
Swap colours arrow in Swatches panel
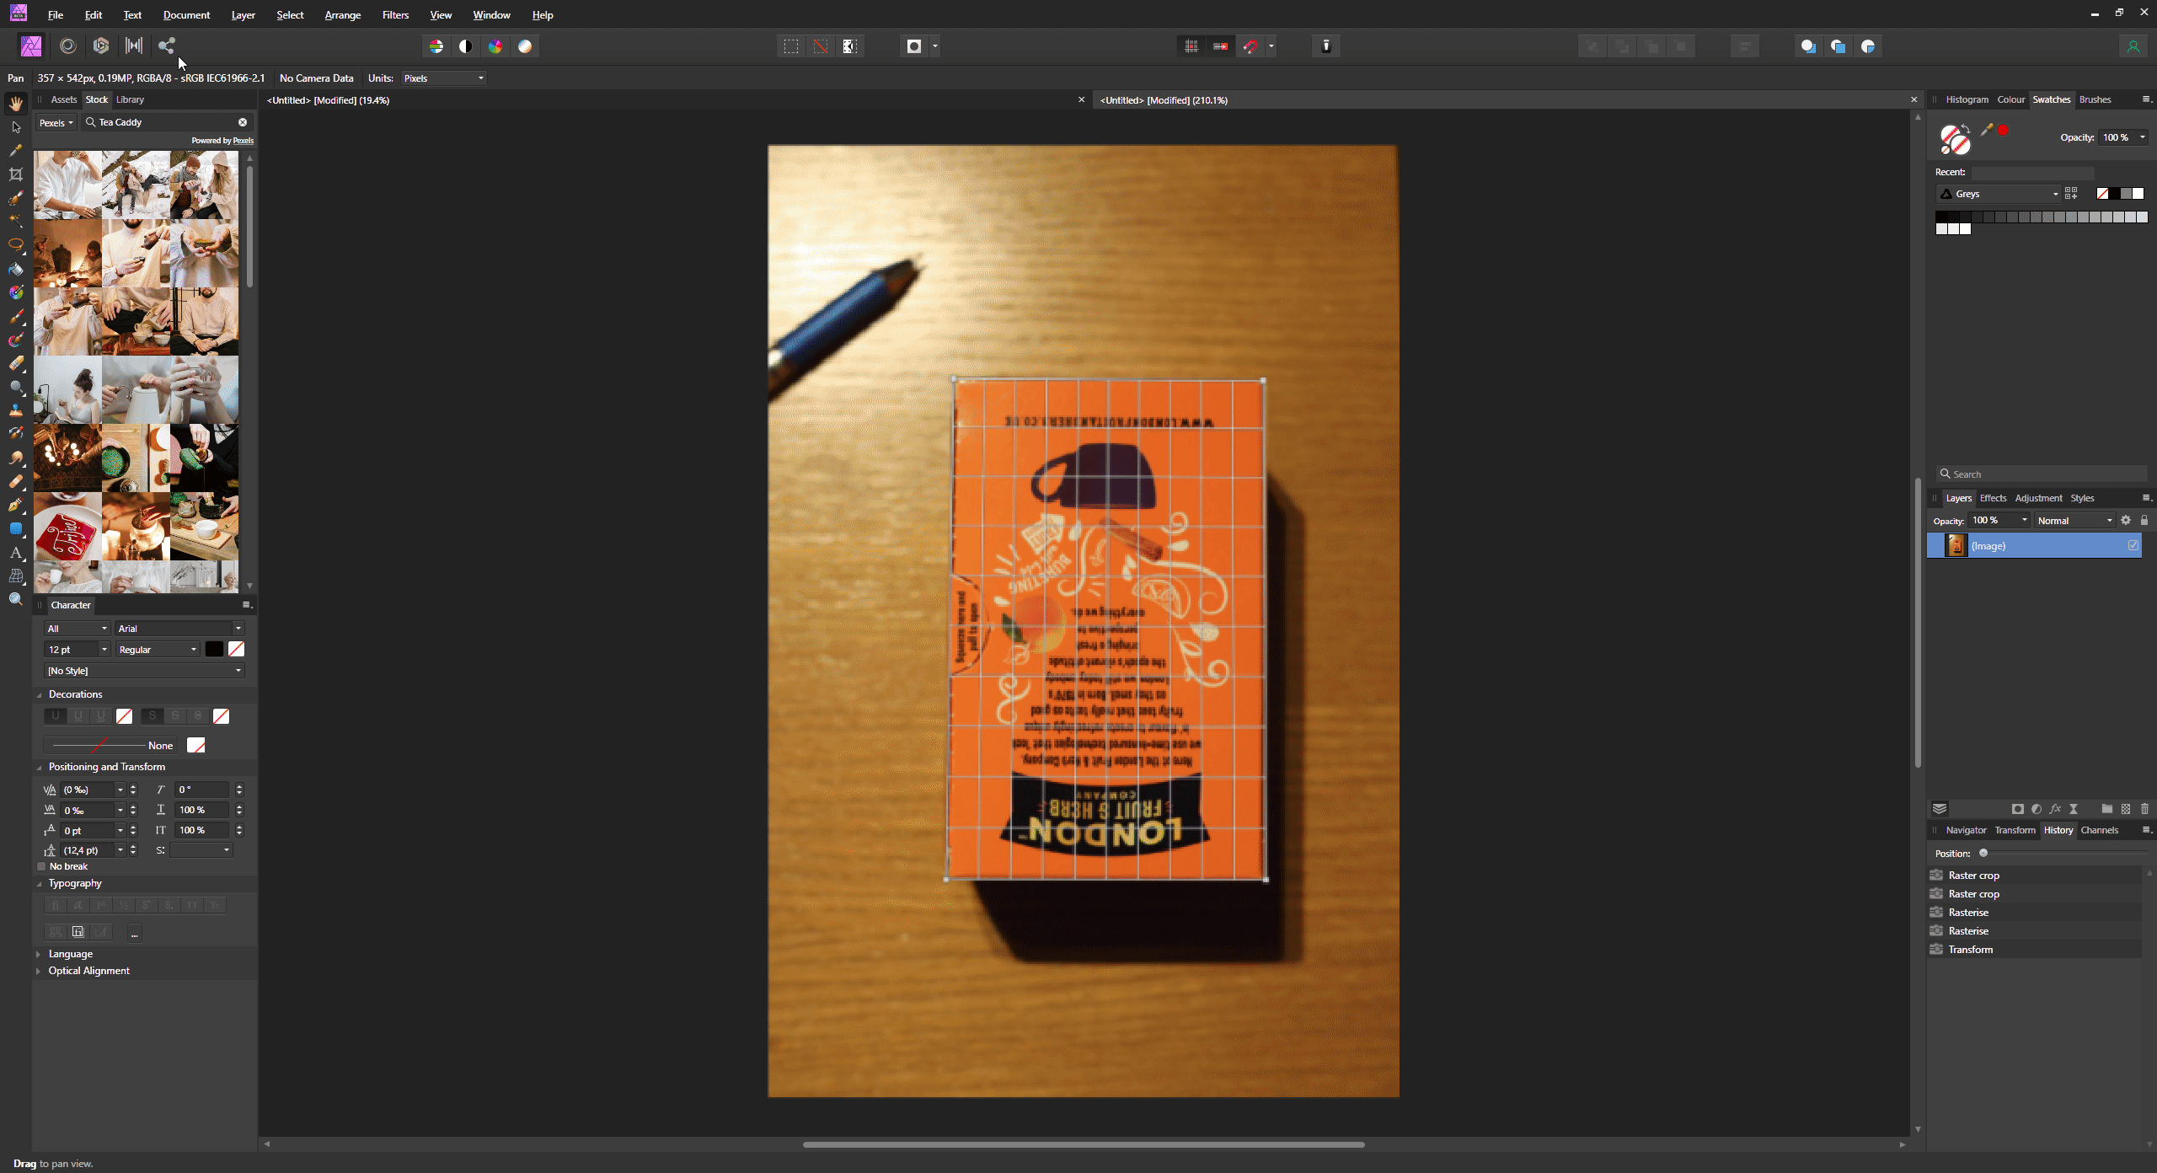tap(1966, 127)
